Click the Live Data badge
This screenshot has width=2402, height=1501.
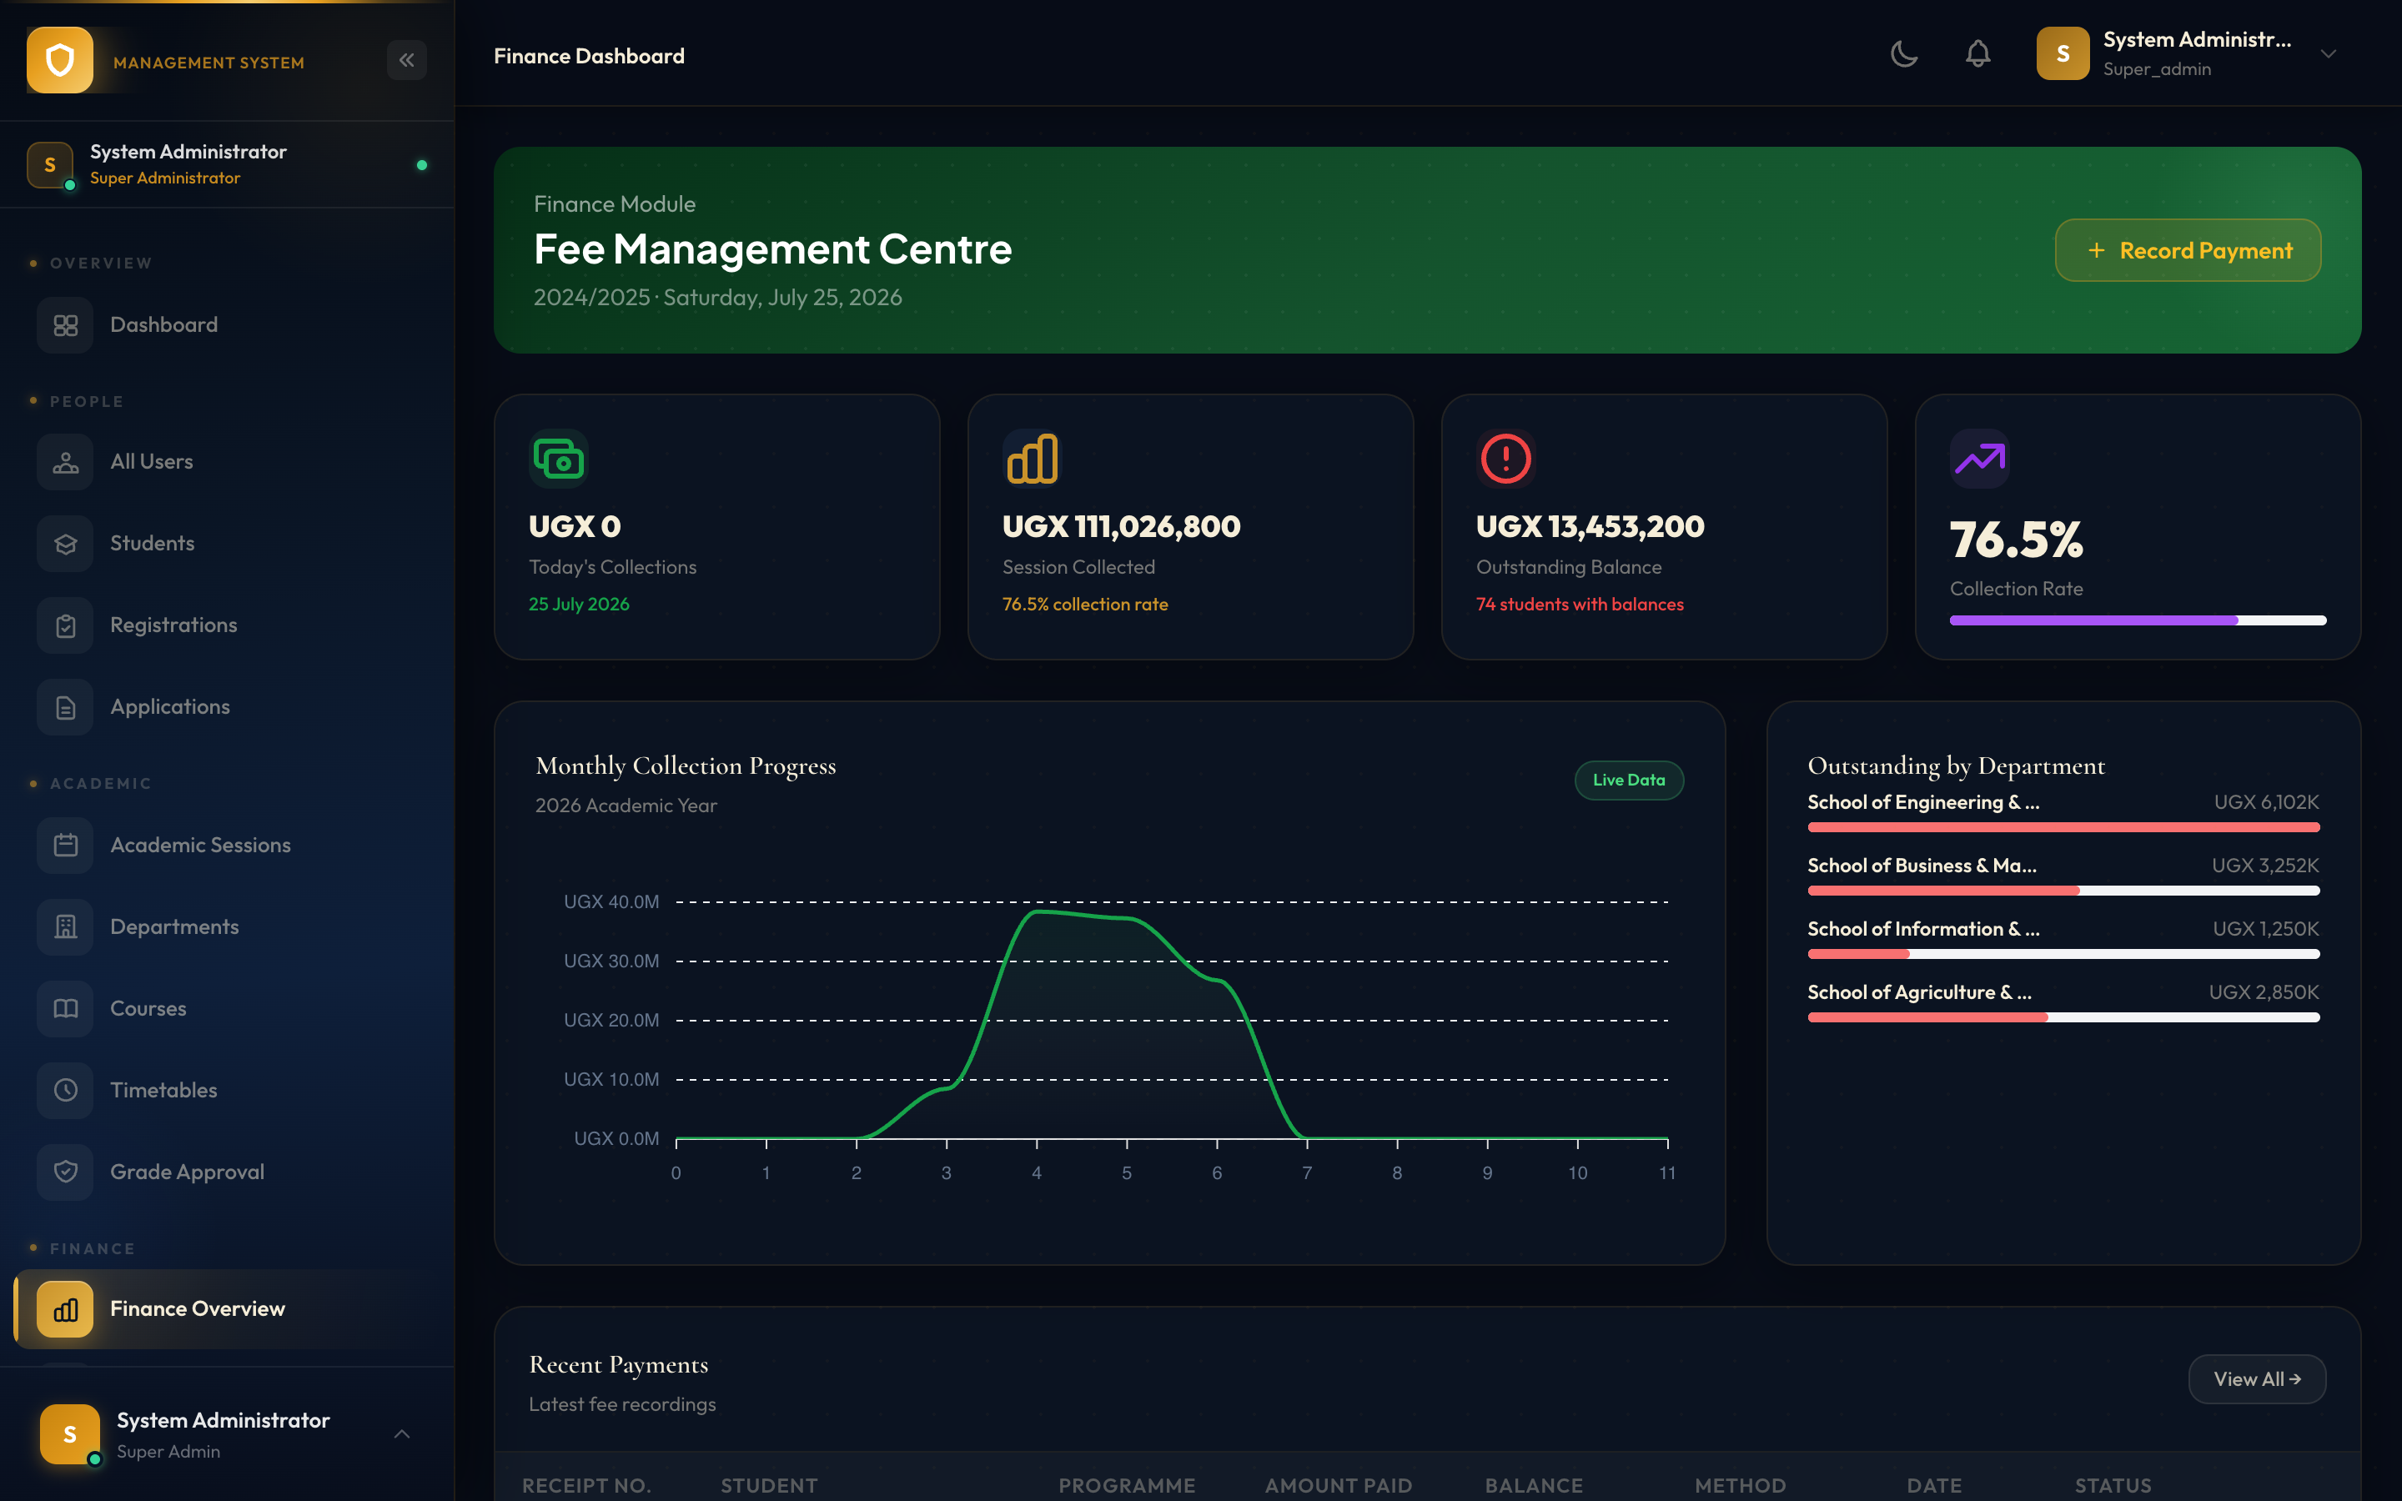point(1629,781)
